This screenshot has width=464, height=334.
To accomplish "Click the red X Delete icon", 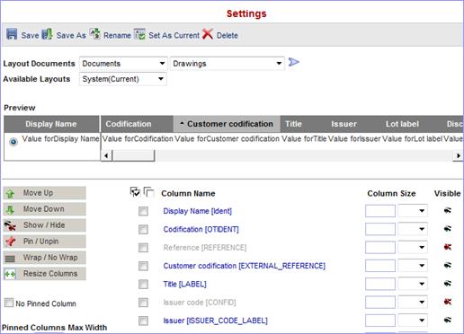I will pyautogui.click(x=208, y=34).
